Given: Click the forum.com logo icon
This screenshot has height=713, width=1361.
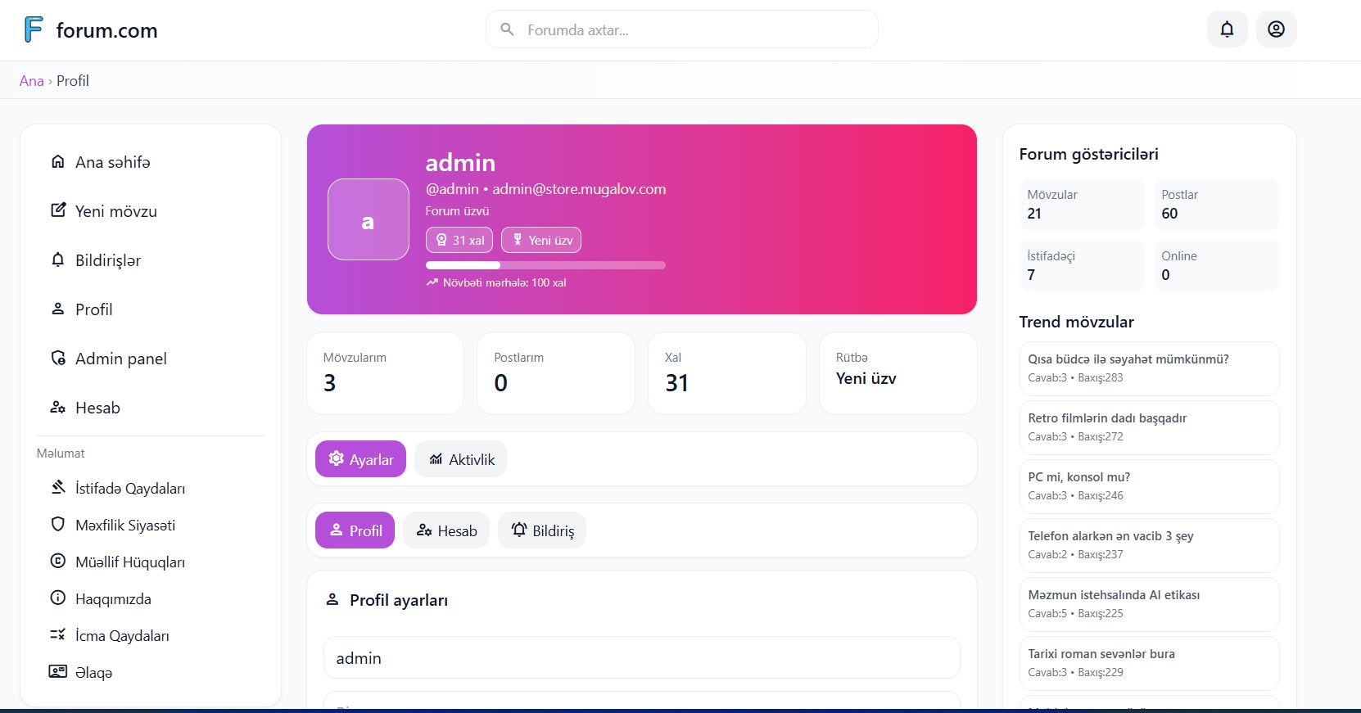Looking at the screenshot, I should point(34,29).
